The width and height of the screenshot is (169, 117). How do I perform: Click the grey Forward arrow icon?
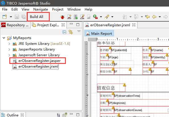pos(166,17)
